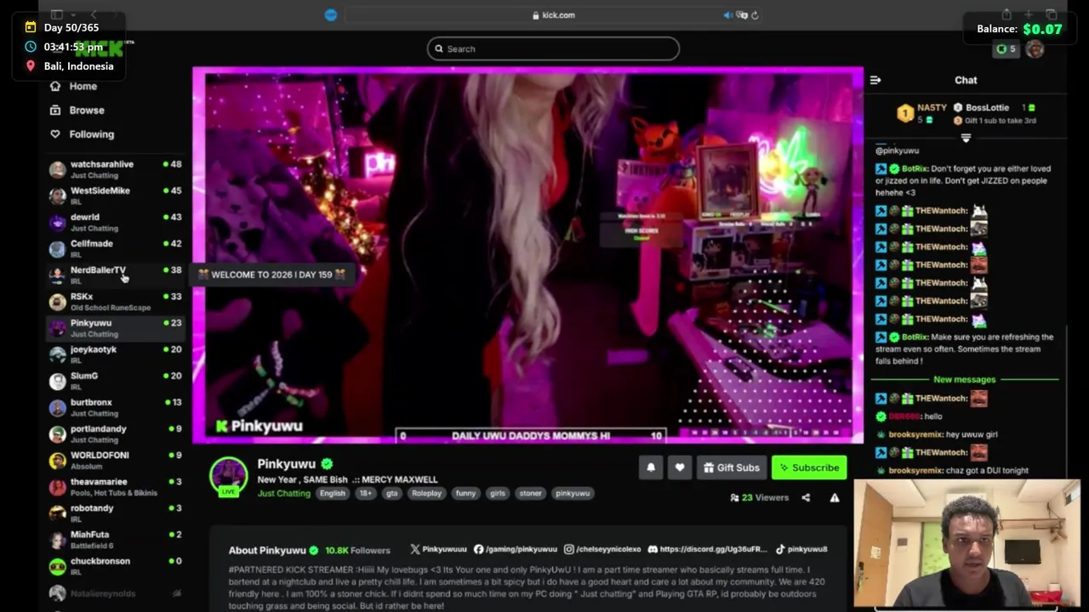Mute tab audio in Safari address bar

(x=727, y=15)
